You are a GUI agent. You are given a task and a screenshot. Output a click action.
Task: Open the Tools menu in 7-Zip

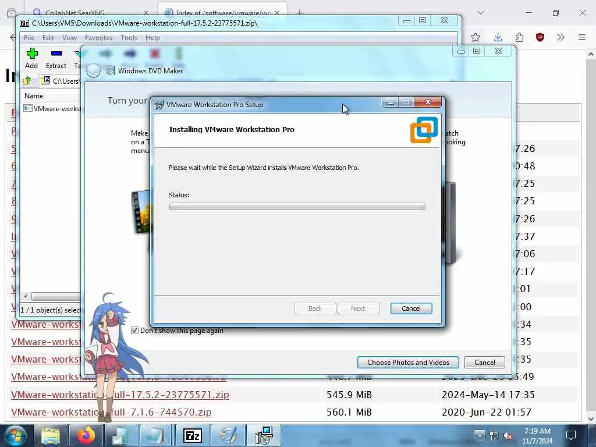pos(129,38)
